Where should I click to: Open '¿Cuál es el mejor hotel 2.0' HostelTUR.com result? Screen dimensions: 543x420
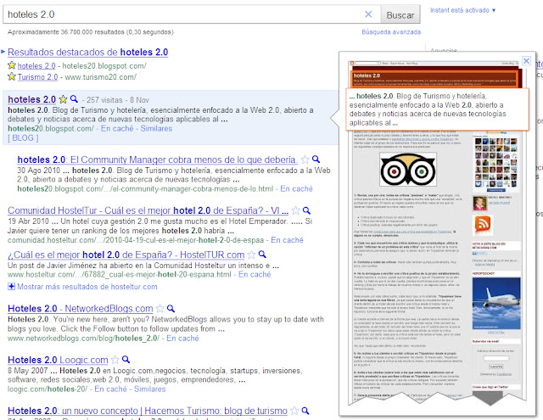click(x=126, y=255)
